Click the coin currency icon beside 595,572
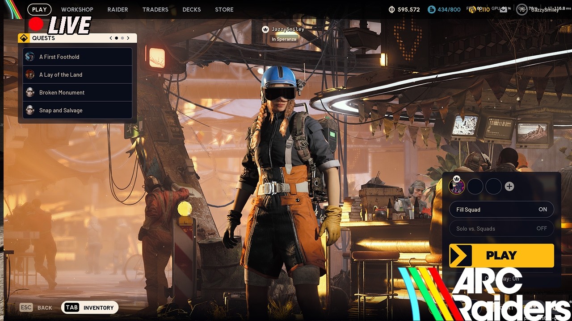Image resolution: width=572 pixels, height=321 pixels. pyautogui.click(x=392, y=9)
